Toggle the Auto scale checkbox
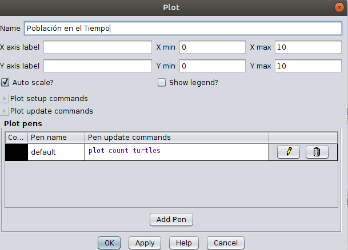The image size is (348, 250). point(6,82)
